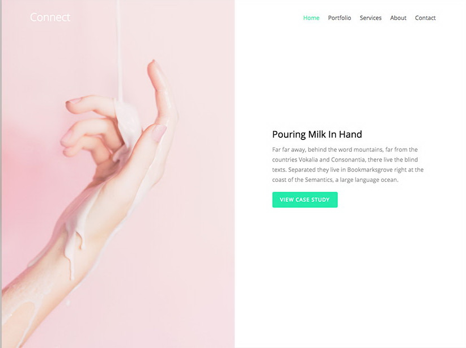466x348 pixels.
Task: Click the pink hero image of the hand
Action: (x=118, y=174)
